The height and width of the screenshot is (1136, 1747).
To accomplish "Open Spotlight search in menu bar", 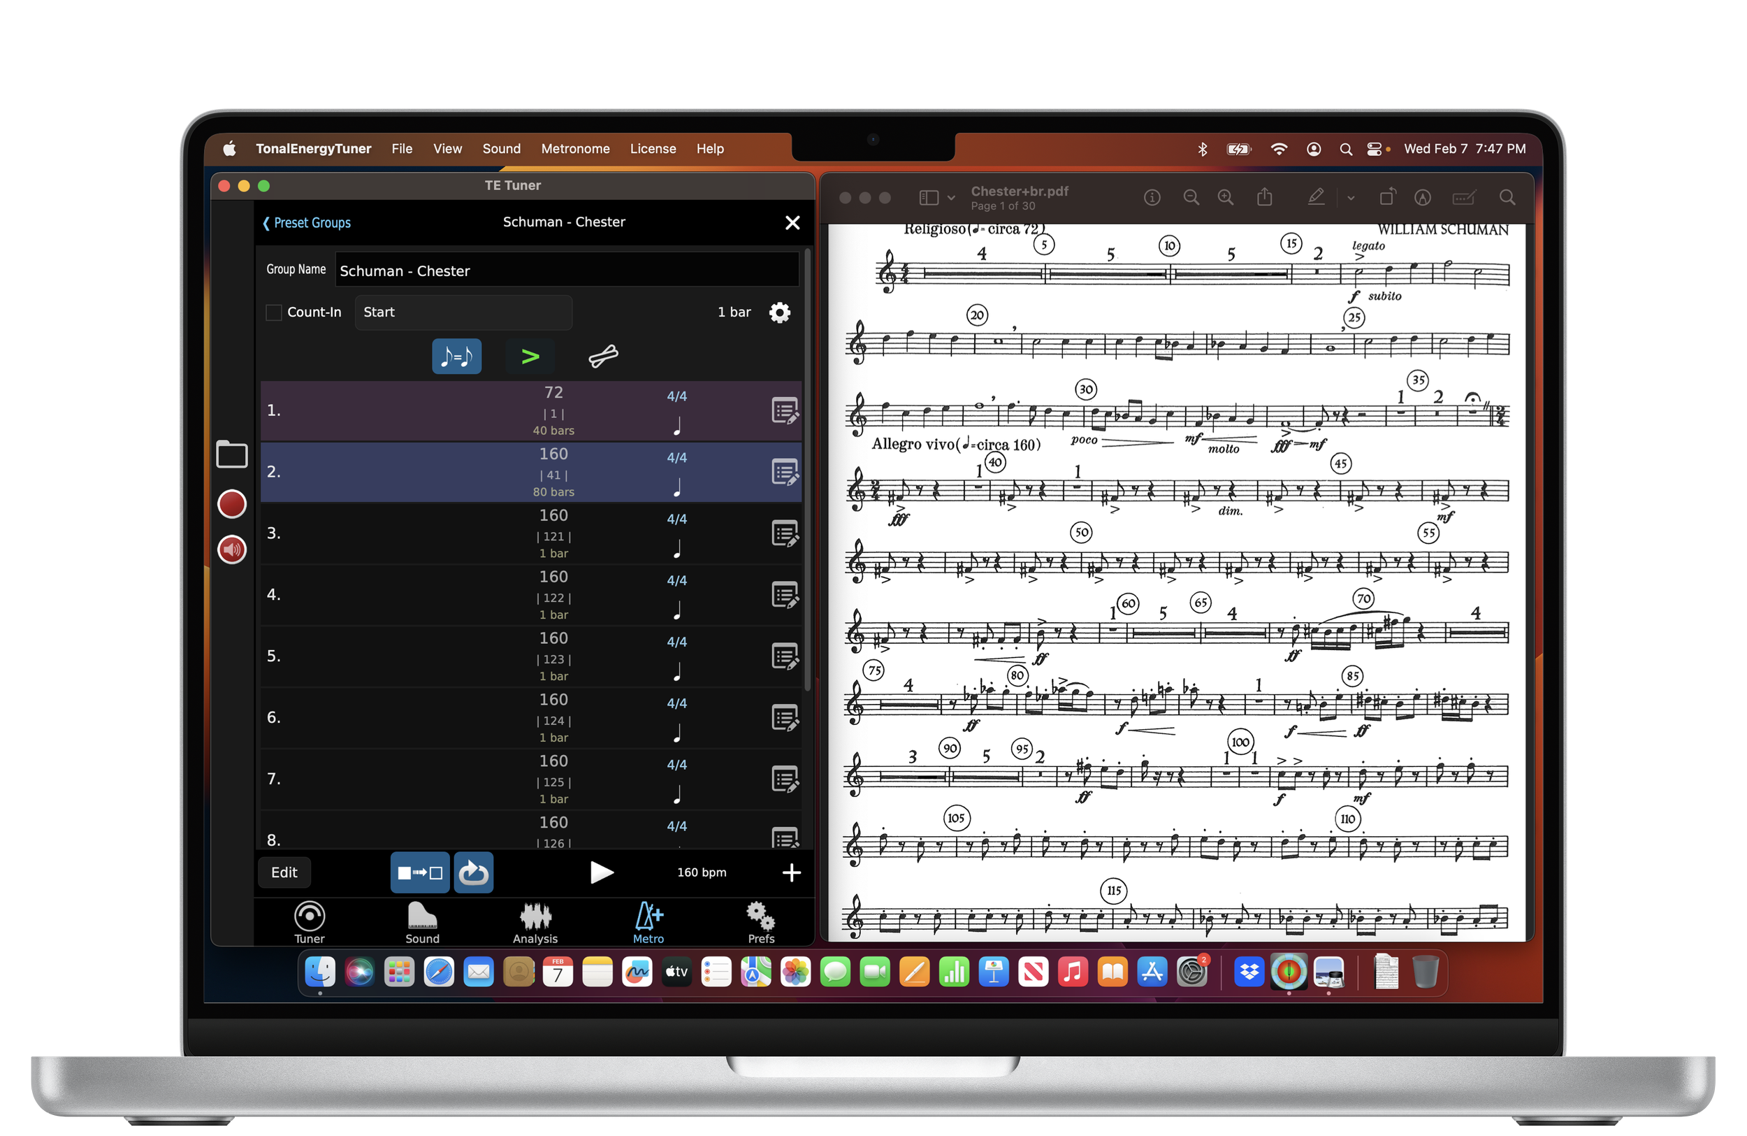I will tap(1345, 149).
